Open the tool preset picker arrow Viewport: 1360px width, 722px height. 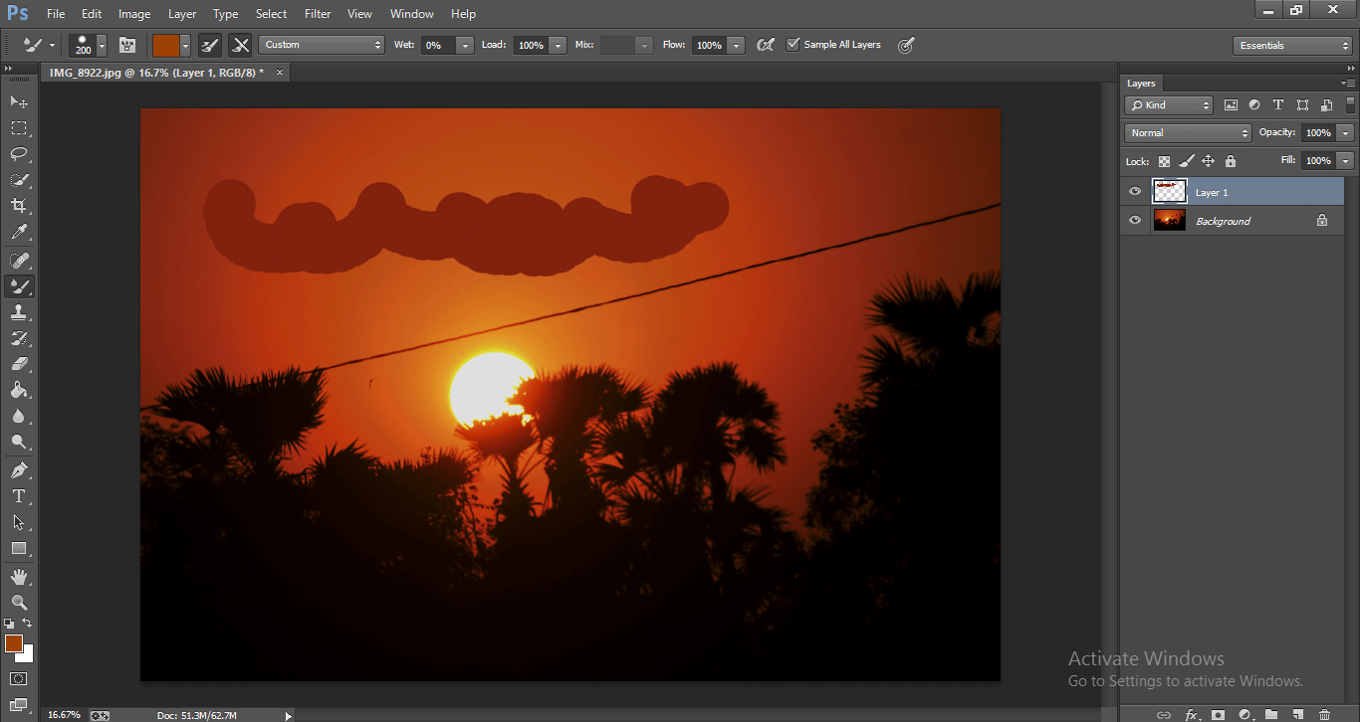(52, 45)
